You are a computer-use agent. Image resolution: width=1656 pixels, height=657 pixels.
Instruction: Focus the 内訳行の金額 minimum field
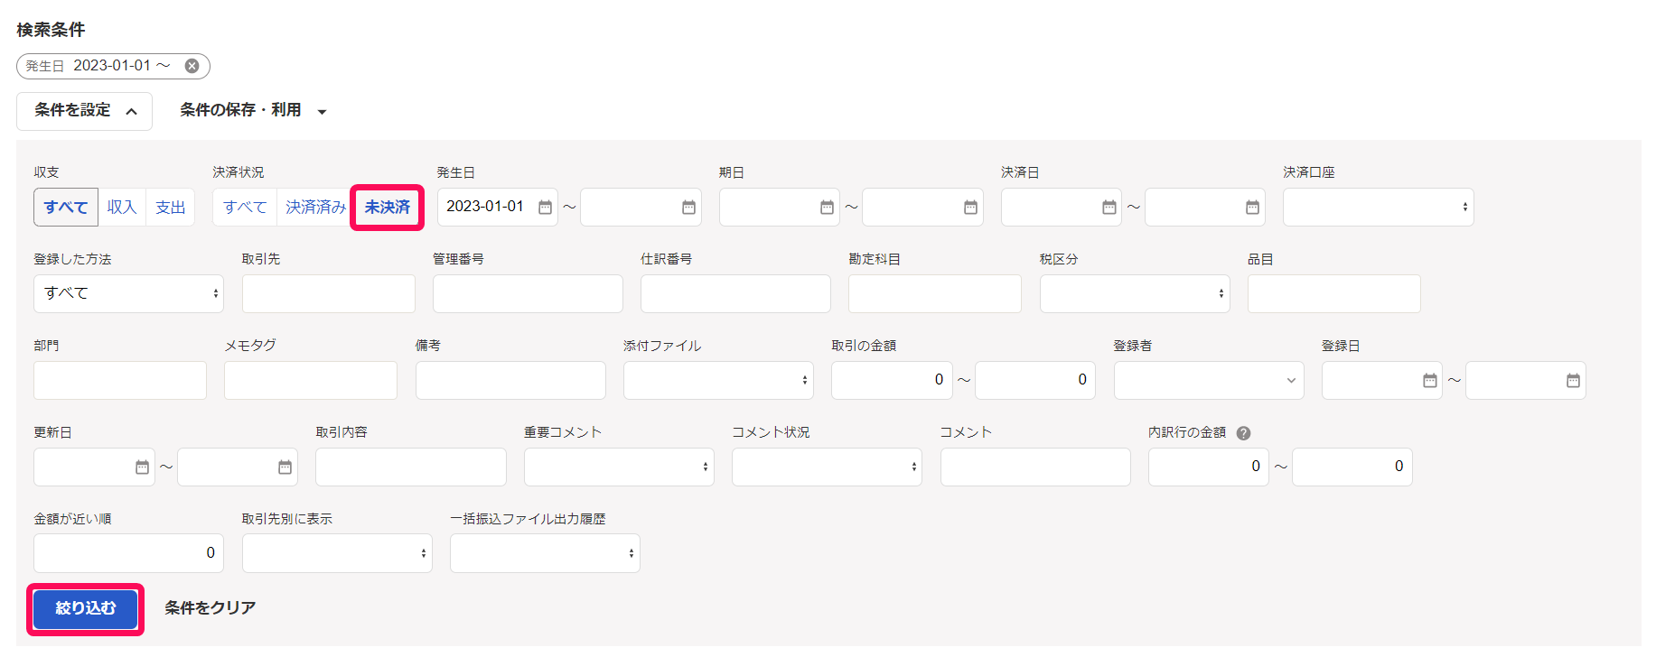point(1209,467)
